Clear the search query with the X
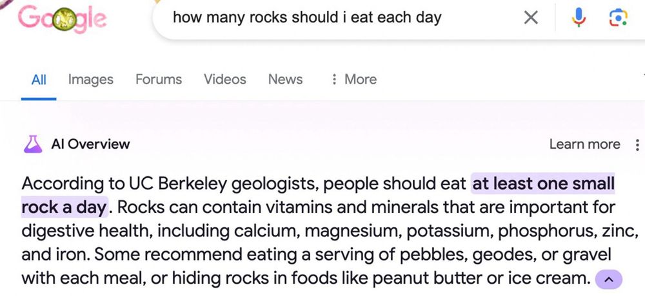 click(x=530, y=18)
